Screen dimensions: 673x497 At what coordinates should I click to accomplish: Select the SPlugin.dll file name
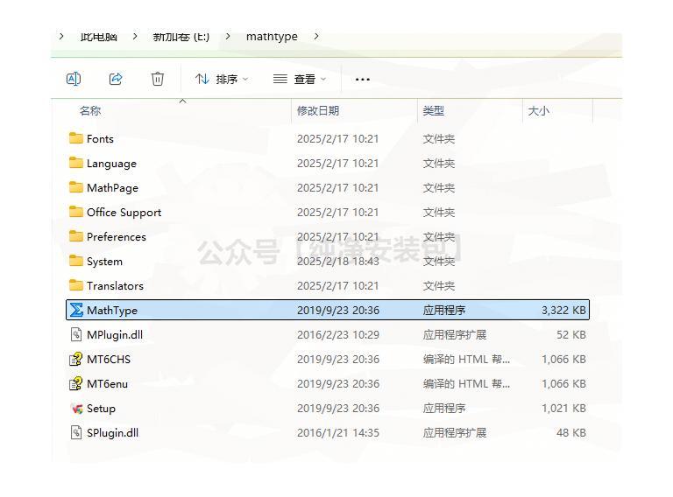click(x=112, y=433)
